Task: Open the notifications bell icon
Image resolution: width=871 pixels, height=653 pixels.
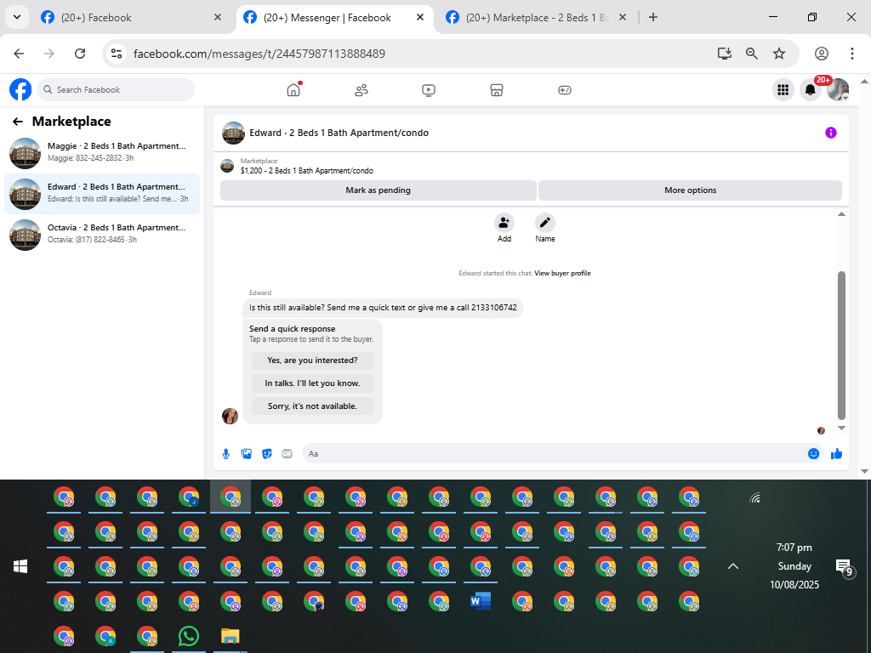Action: pos(811,90)
